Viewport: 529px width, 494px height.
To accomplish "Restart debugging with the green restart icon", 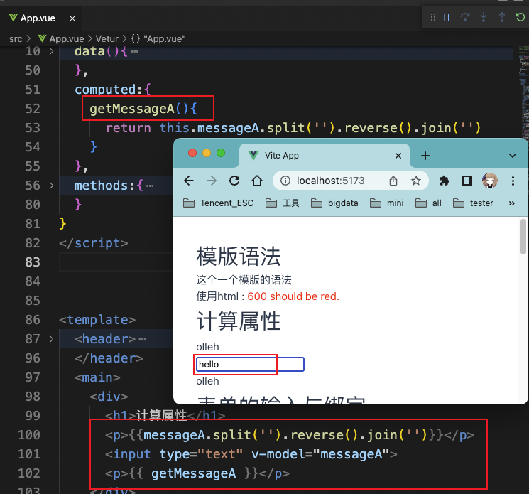I will tap(520, 17).
